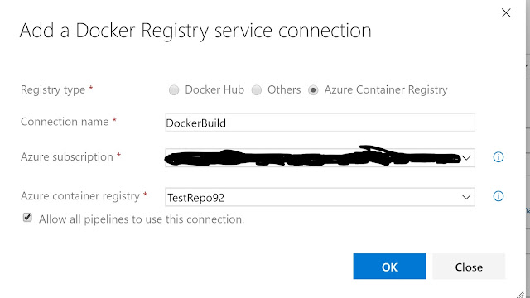Show info for Azure subscription
The height and width of the screenshot is (298, 530).
[499, 157]
